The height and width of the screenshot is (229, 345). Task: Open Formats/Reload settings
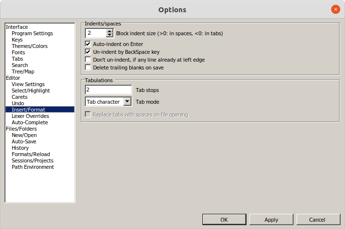31,154
